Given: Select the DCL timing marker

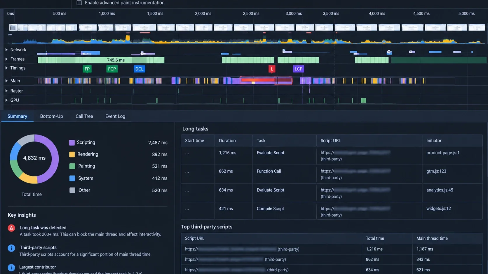Looking at the screenshot, I should 139,69.
